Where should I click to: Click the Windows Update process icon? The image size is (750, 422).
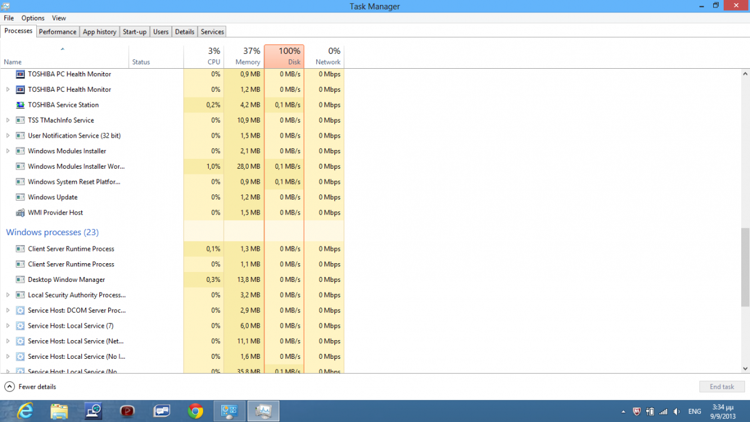[20, 197]
